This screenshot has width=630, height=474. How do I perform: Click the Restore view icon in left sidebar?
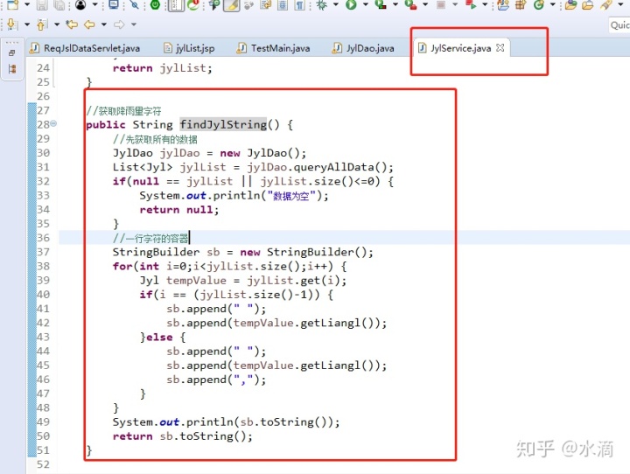click(12, 53)
